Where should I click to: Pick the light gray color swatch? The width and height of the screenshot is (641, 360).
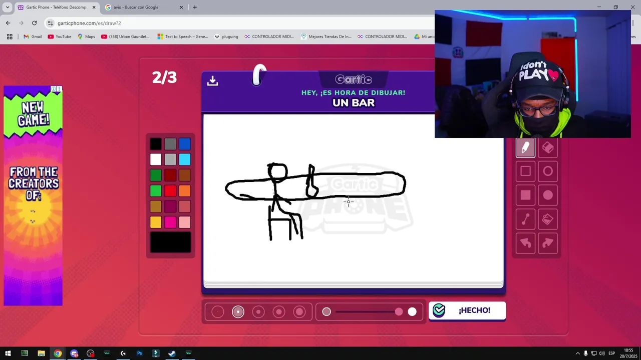(170, 159)
